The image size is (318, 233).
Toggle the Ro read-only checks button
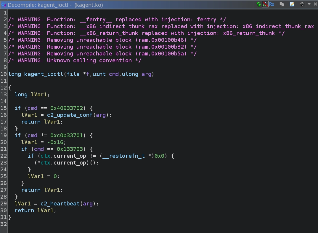pos(272,4)
